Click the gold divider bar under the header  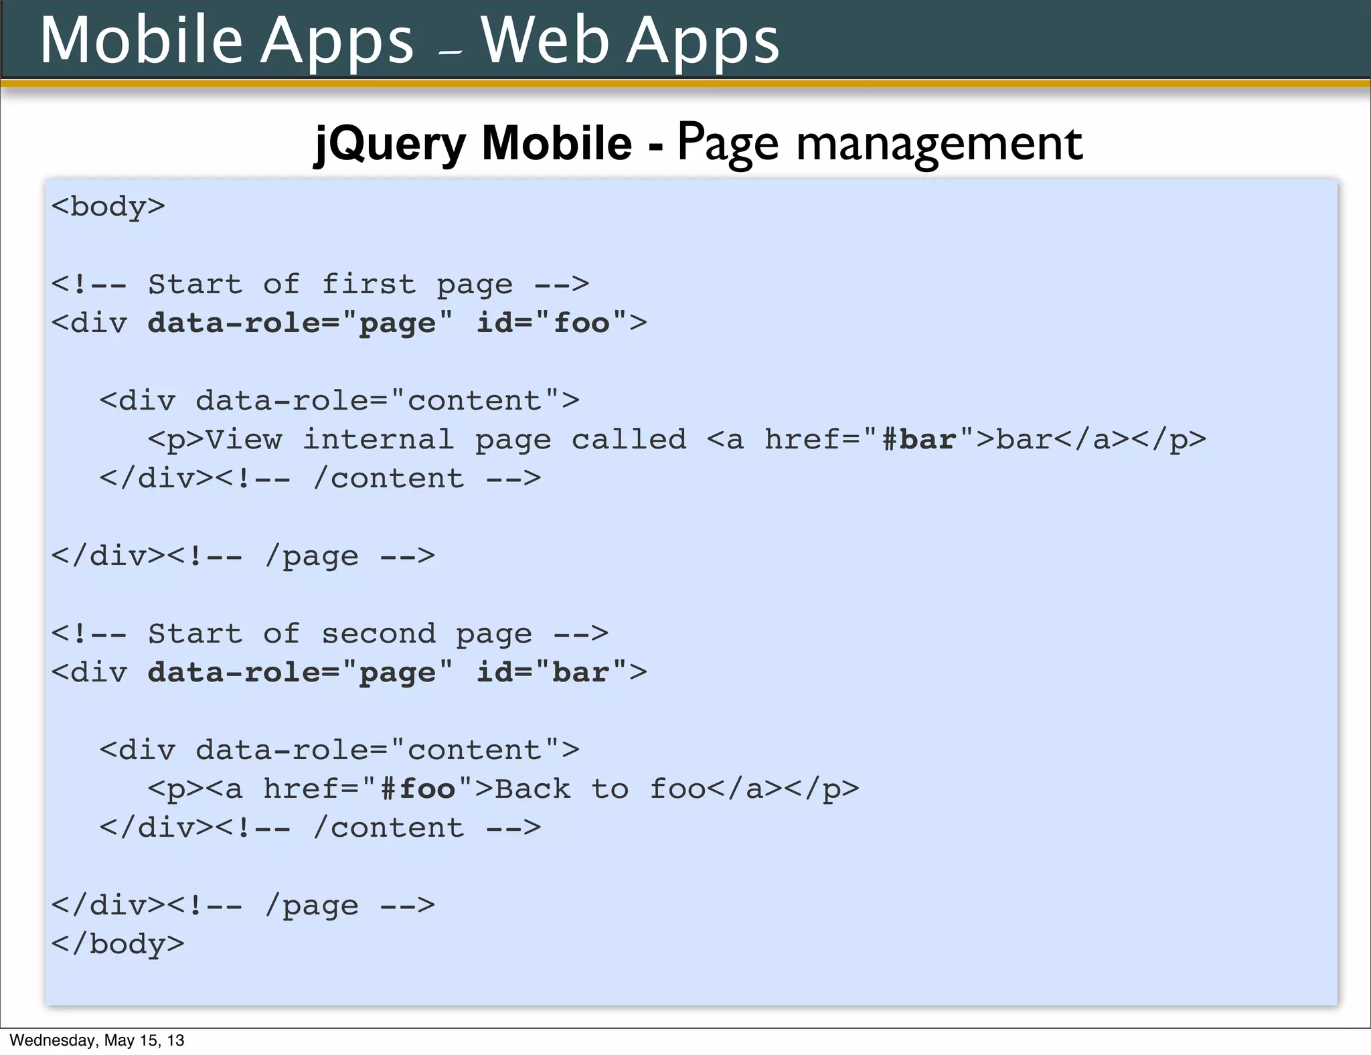tap(685, 84)
